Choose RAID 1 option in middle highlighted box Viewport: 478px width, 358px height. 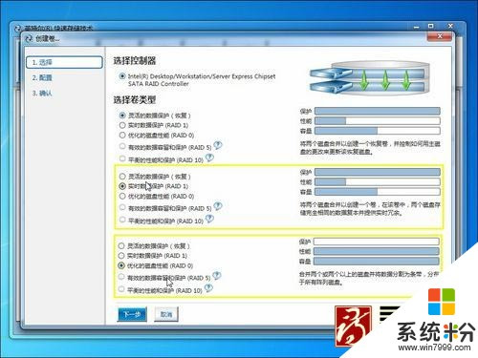122,186
